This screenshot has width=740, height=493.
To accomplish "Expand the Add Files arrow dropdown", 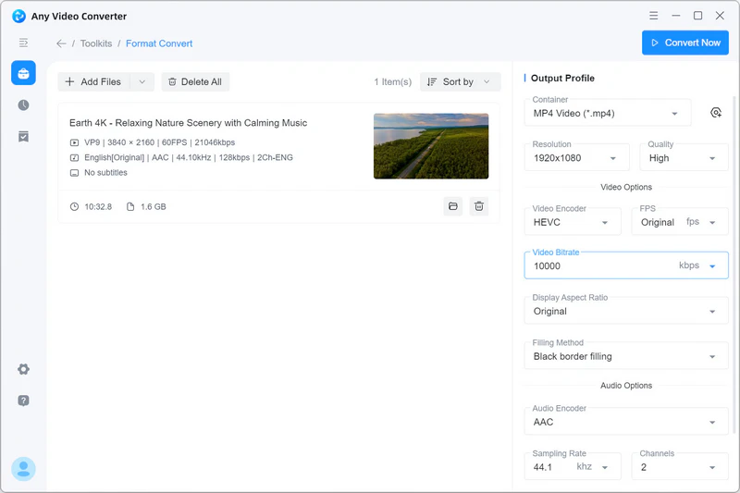I will point(142,82).
